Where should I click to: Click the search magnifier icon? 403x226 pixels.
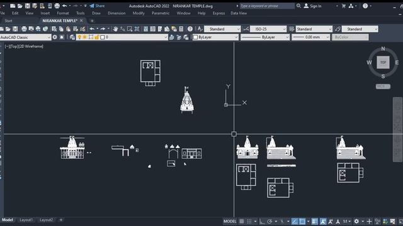pyautogui.click(x=298, y=6)
